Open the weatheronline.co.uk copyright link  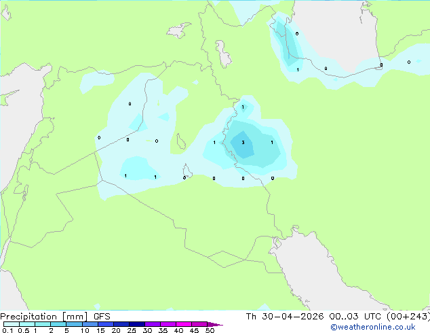click(x=373, y=327)
